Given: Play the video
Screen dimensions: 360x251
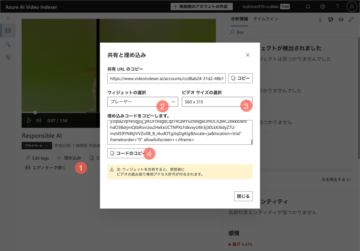Looking at the screenshot, I should point(29,120).
